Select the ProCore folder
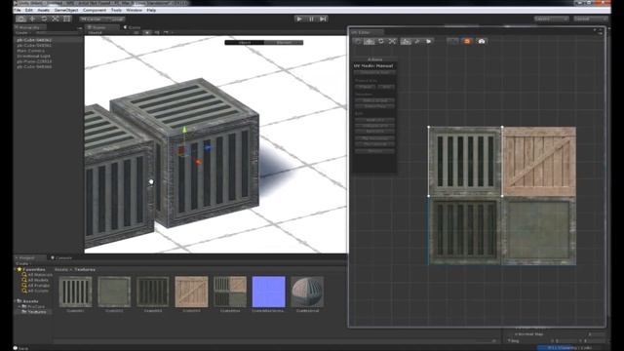Image resolution: width=624 pixels, height=351 pixels. tap(33, 307)
